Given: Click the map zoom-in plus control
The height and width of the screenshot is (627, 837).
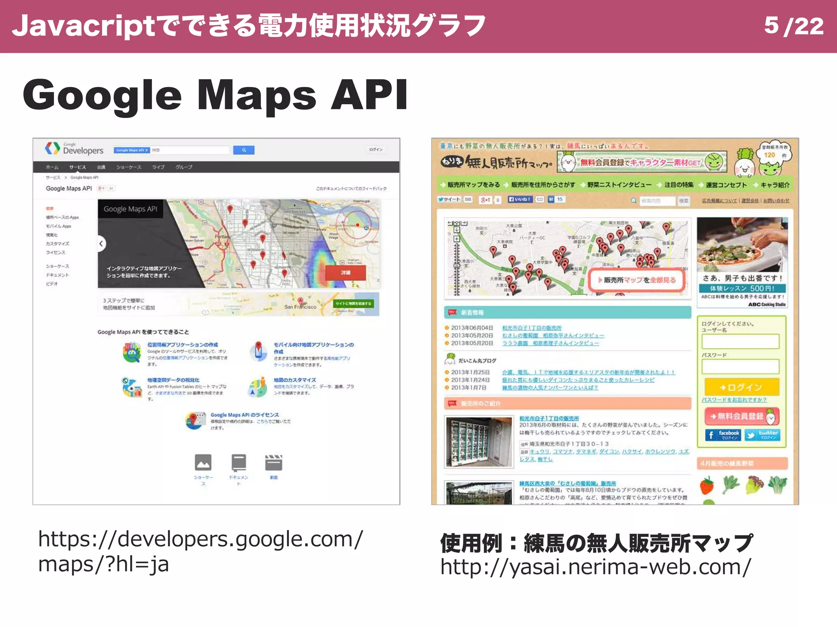Looking at the screenshot, I should tap(457, 239).
